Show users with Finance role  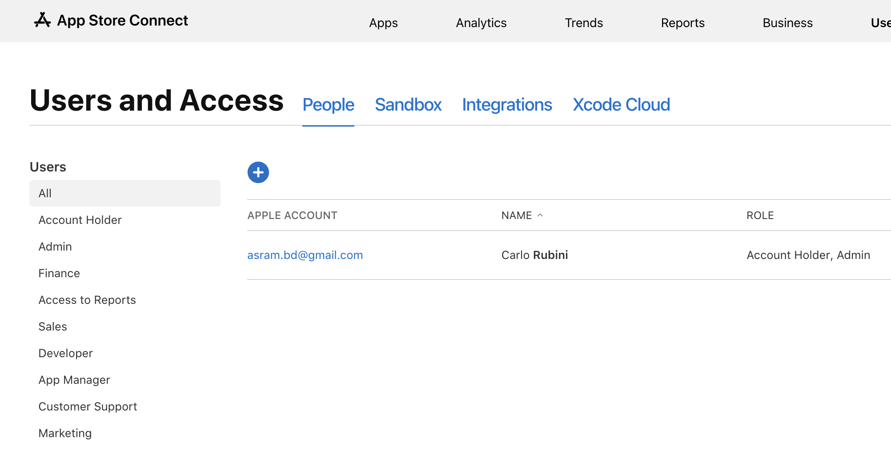pos(59,273)
